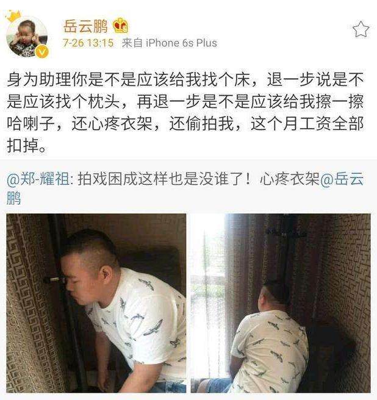Tap the crown membership icon beside 岳云鹏
The image size is (377, 400).
pos(120,26)
